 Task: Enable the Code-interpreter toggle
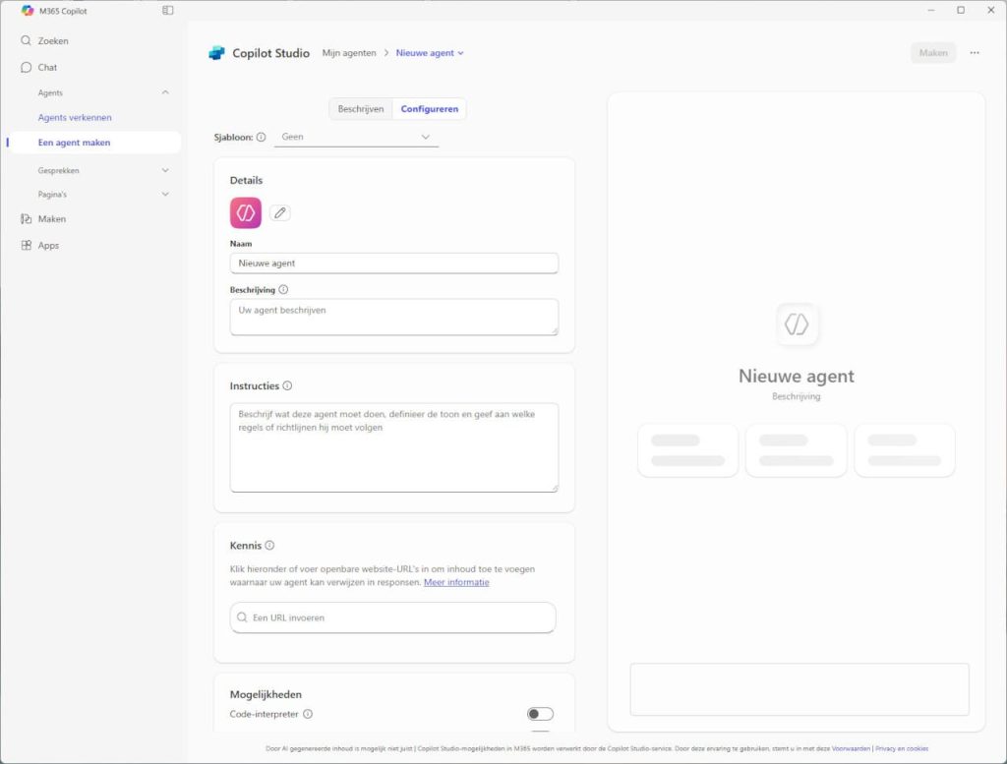coord(540,714)
